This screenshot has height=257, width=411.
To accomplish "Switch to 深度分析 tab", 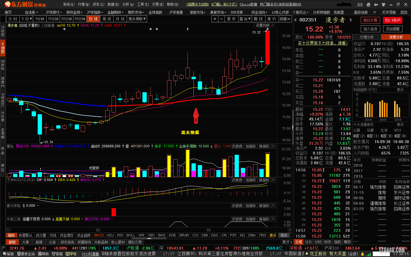I will [x=396, y=37].
